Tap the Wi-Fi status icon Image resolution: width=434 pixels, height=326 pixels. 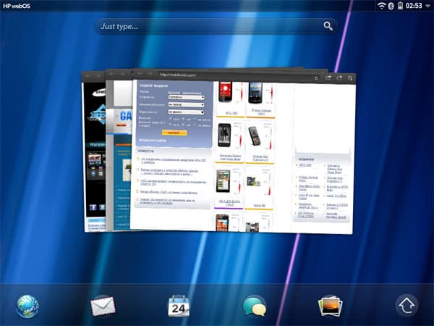pos(382,6)
